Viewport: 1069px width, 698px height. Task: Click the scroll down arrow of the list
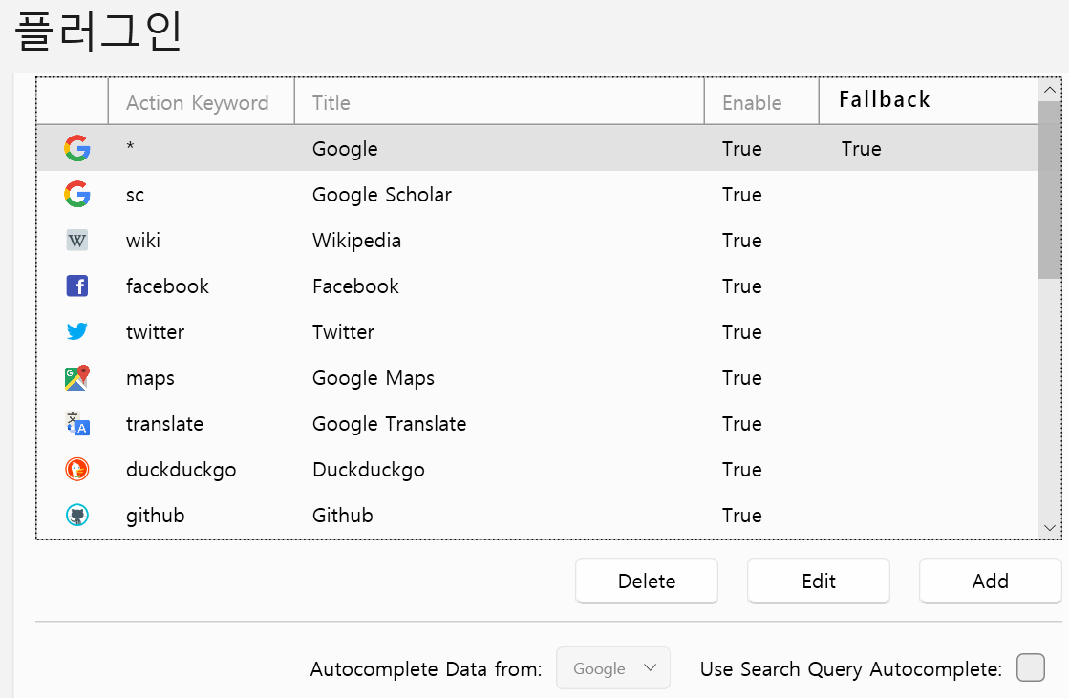[1049, 528]
